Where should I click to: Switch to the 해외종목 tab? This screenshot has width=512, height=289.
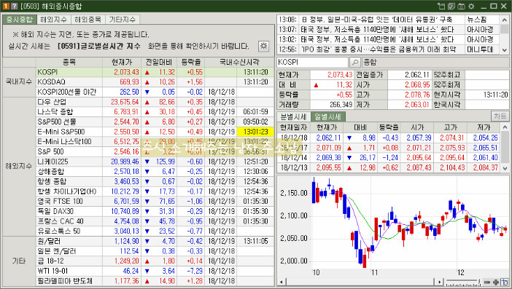pyautogui.click(x=88, y=20)
